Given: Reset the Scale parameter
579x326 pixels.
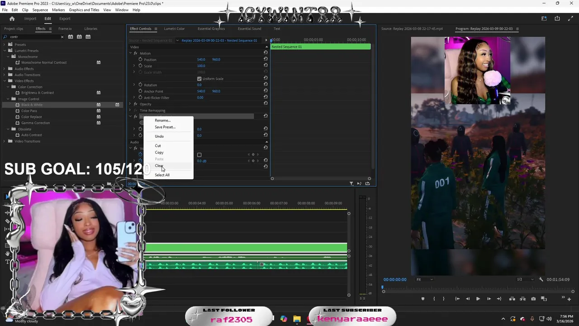Looking at the screenshot, I should point(266,66).
